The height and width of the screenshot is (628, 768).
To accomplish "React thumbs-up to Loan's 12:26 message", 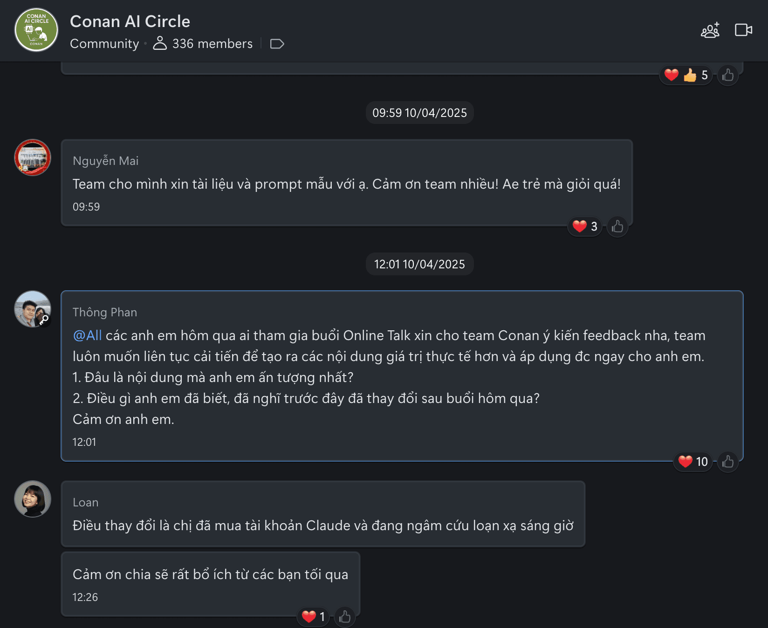I will (345, 617).
